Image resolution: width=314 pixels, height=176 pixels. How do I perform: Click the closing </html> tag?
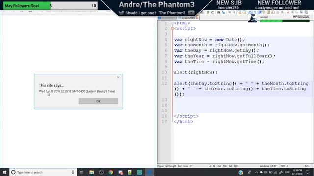183,122
